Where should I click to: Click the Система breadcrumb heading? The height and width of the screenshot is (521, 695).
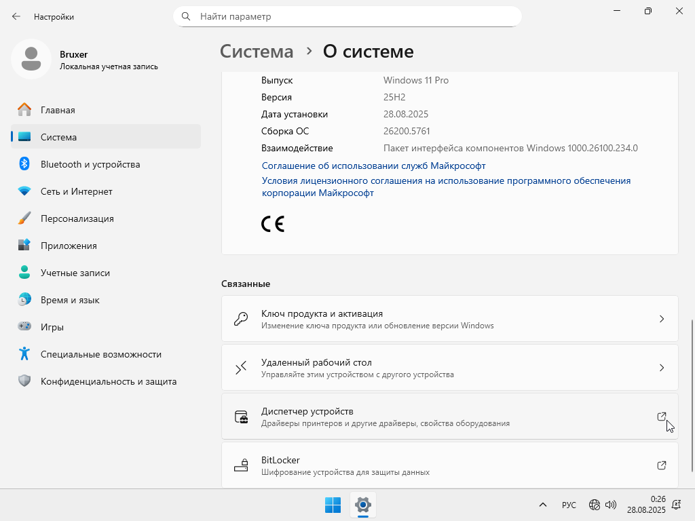[x=257, y=52]
